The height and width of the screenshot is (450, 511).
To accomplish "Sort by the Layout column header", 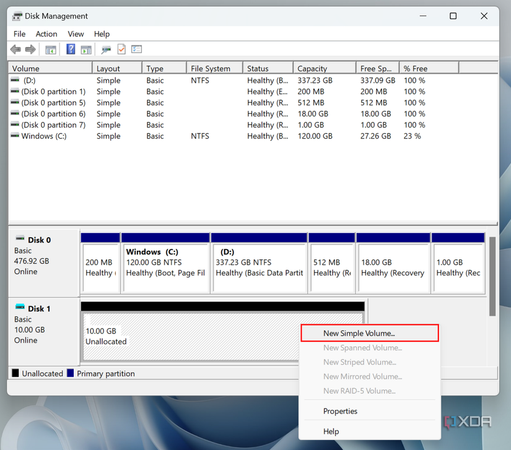I will coord(117,68).
